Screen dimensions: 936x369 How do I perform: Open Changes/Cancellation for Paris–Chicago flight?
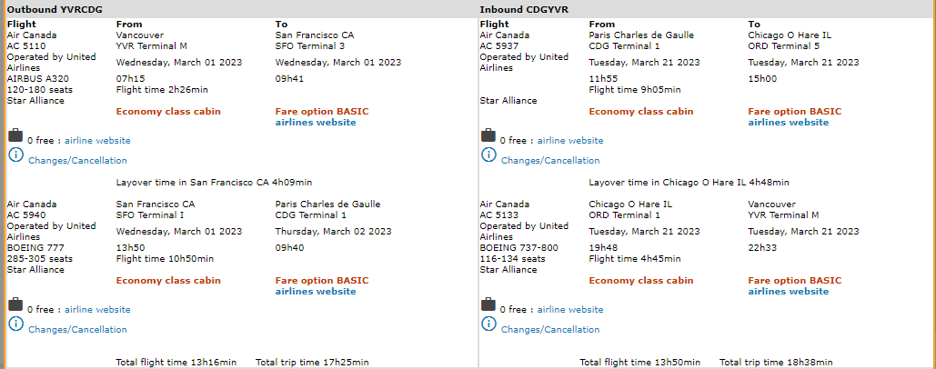click(x=550, y=161)
